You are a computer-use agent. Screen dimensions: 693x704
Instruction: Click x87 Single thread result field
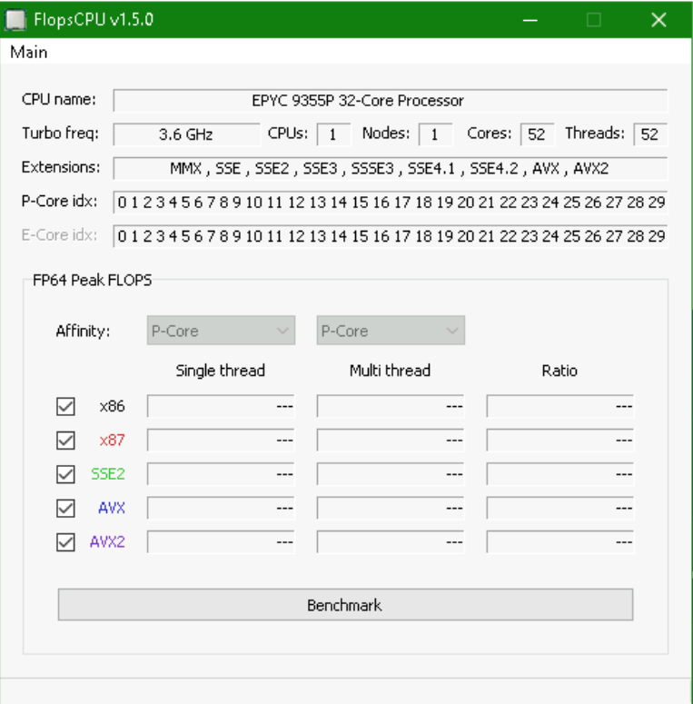[221, 441]
